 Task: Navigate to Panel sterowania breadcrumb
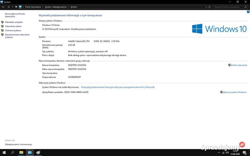tap(33, 7)
